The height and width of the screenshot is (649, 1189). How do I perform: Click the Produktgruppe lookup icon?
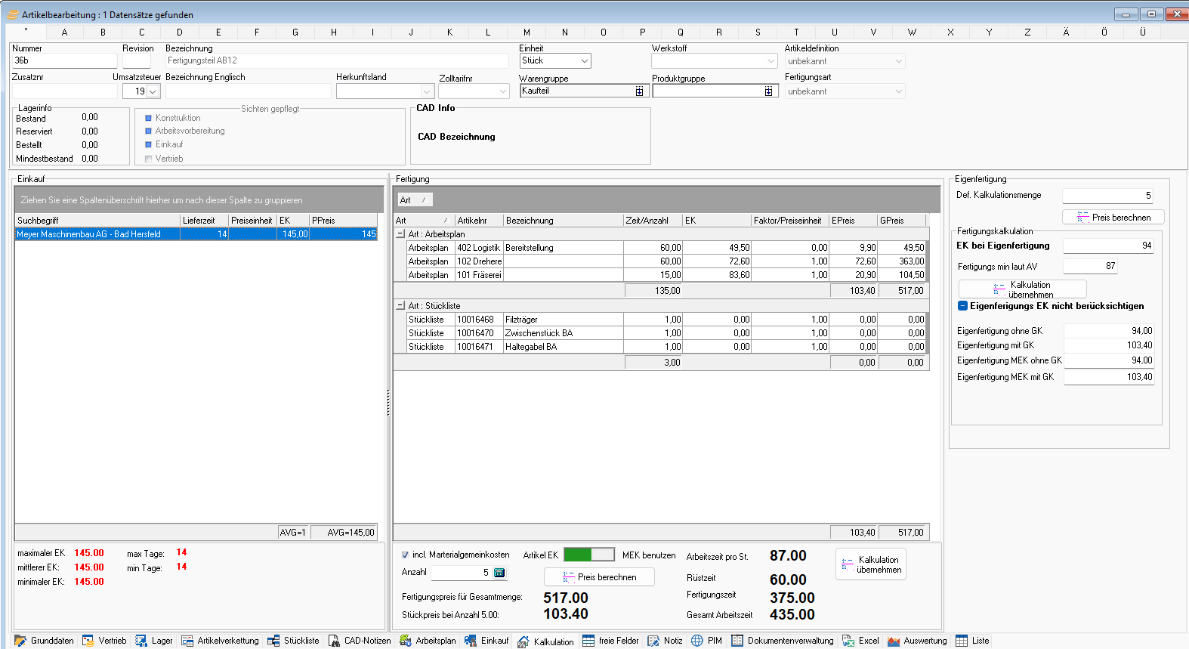point(768,91)
